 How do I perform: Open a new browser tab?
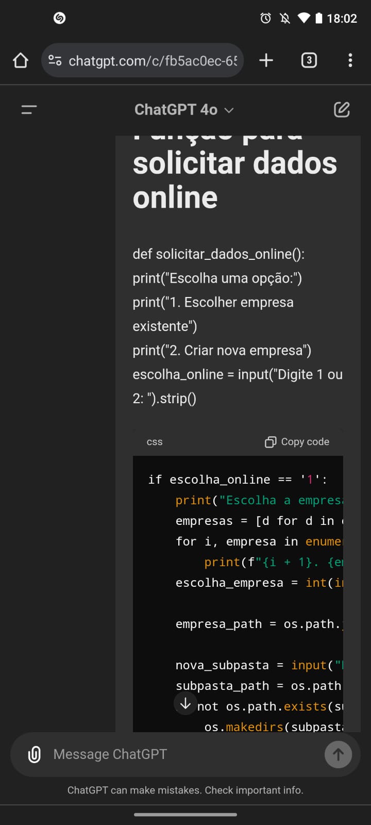(266, 60)
